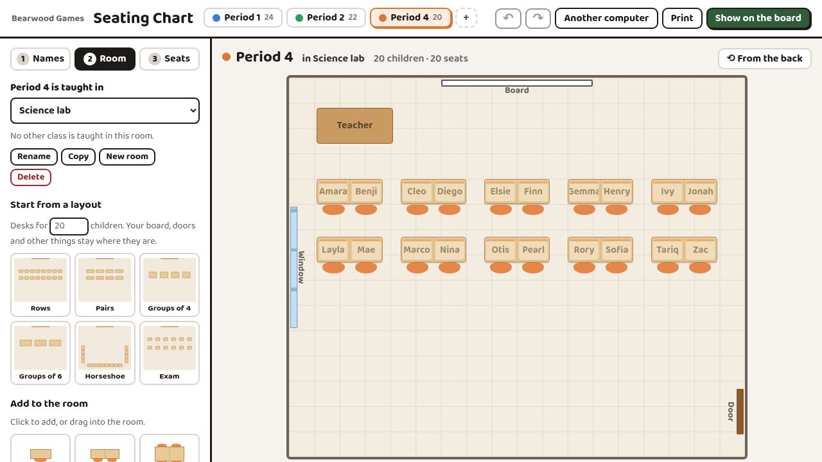The image size is (822, 462).
Task: Select Otis's desk
Action: (x=500, y=250)
